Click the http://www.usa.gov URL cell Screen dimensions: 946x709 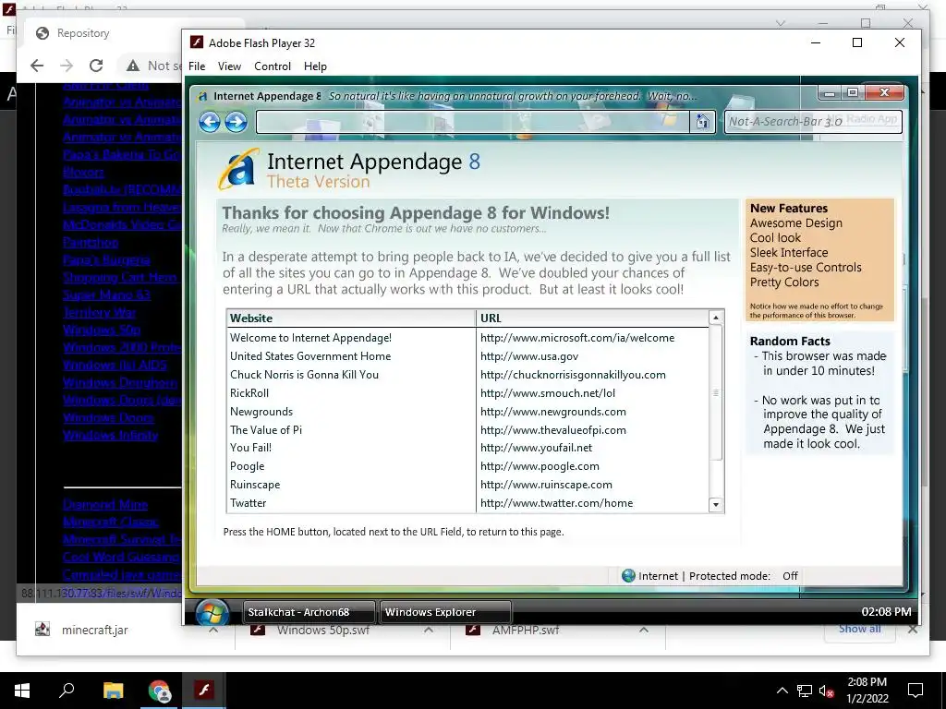pyautogui.click(x=529, y=356)
